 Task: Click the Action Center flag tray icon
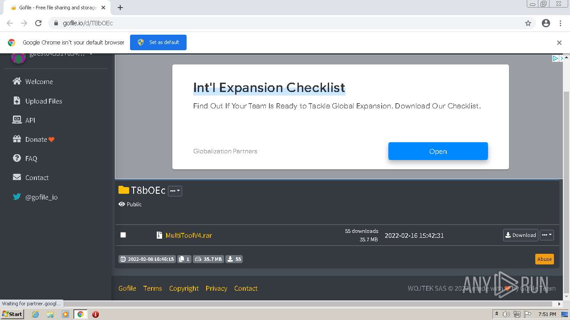528,314
